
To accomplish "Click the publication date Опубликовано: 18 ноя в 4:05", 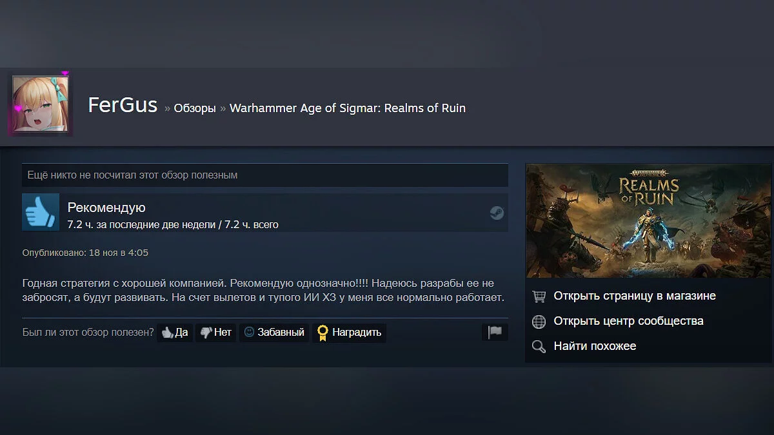I will (x=85, y=253).
